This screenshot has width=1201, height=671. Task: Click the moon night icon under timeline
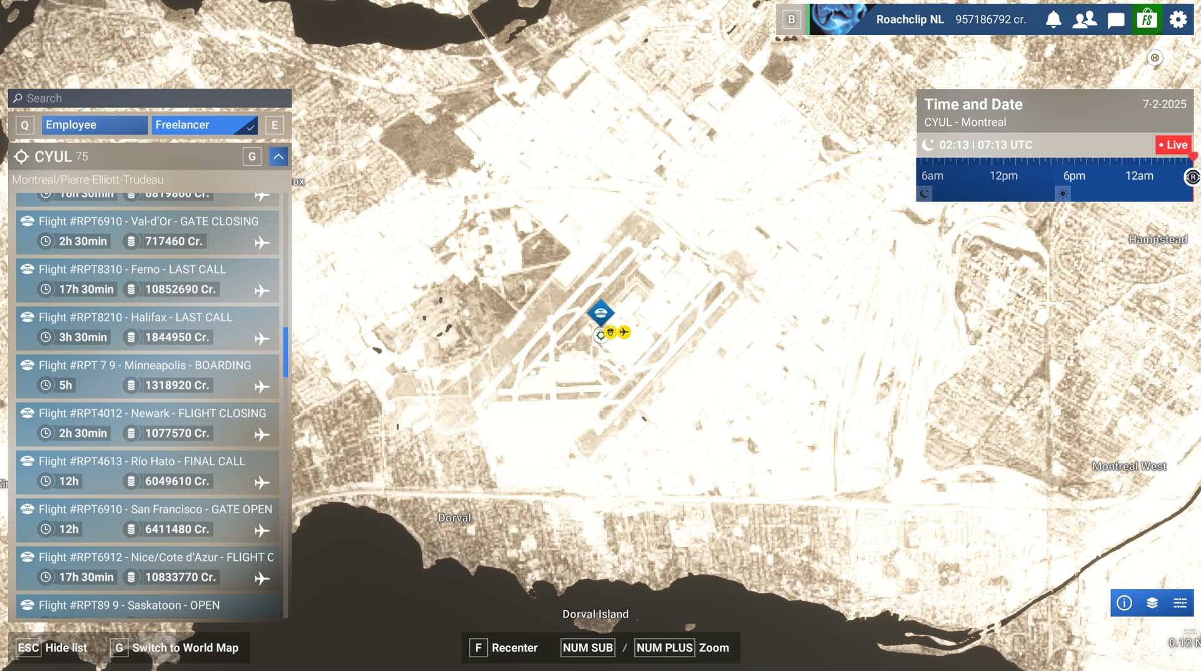(925, 194)
